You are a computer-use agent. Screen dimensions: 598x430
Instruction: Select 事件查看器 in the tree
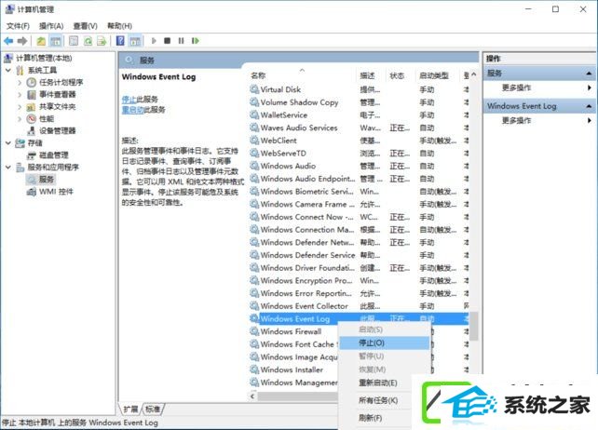coord(57,95)
